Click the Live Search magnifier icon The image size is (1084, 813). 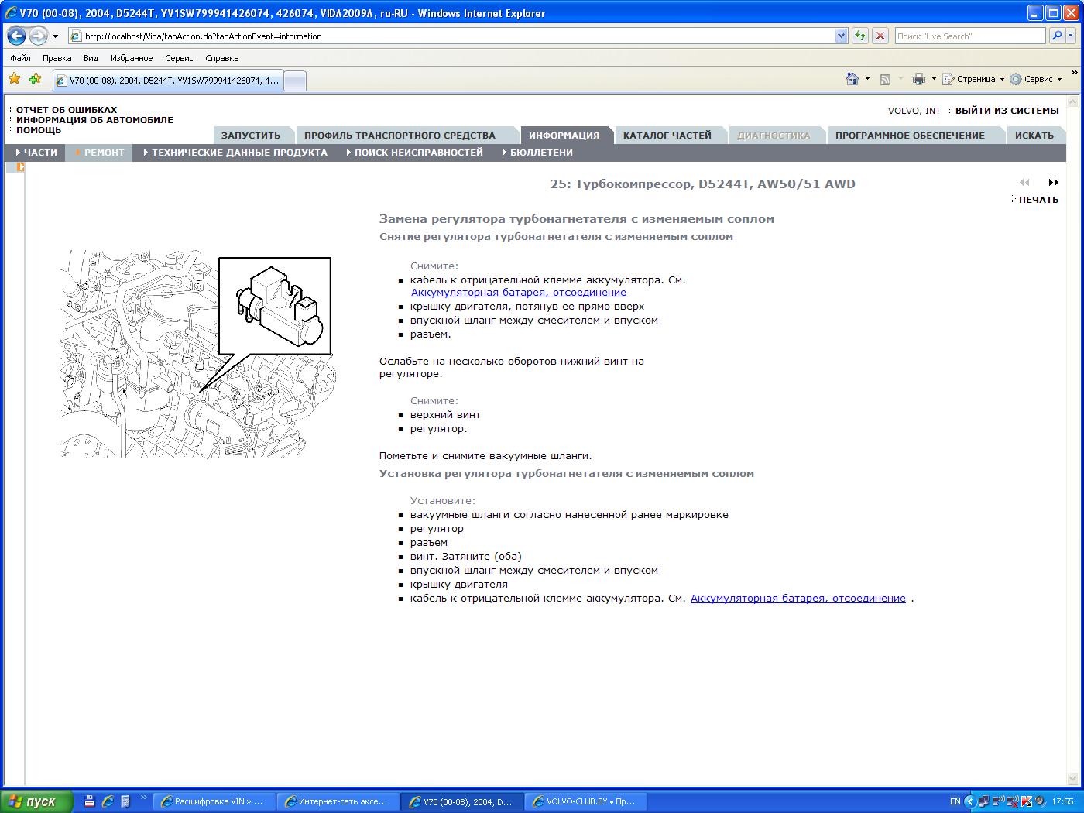(x=1057, y=36)
